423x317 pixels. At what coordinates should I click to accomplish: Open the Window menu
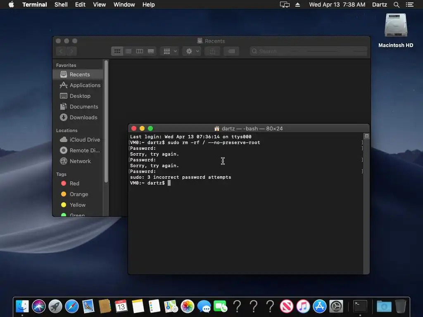[x=124, y=5]
